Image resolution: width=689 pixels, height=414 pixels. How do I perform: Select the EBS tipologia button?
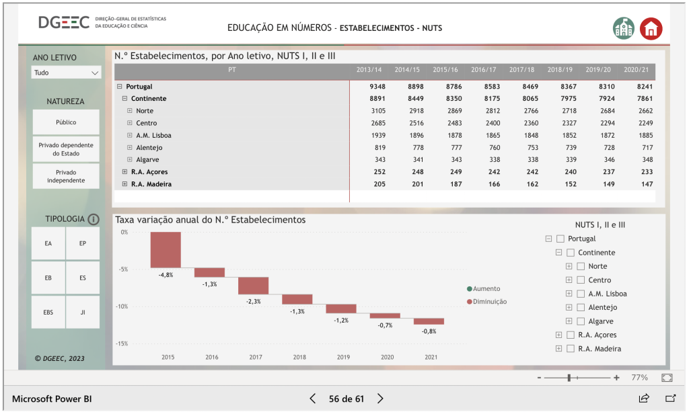point(48,312)
